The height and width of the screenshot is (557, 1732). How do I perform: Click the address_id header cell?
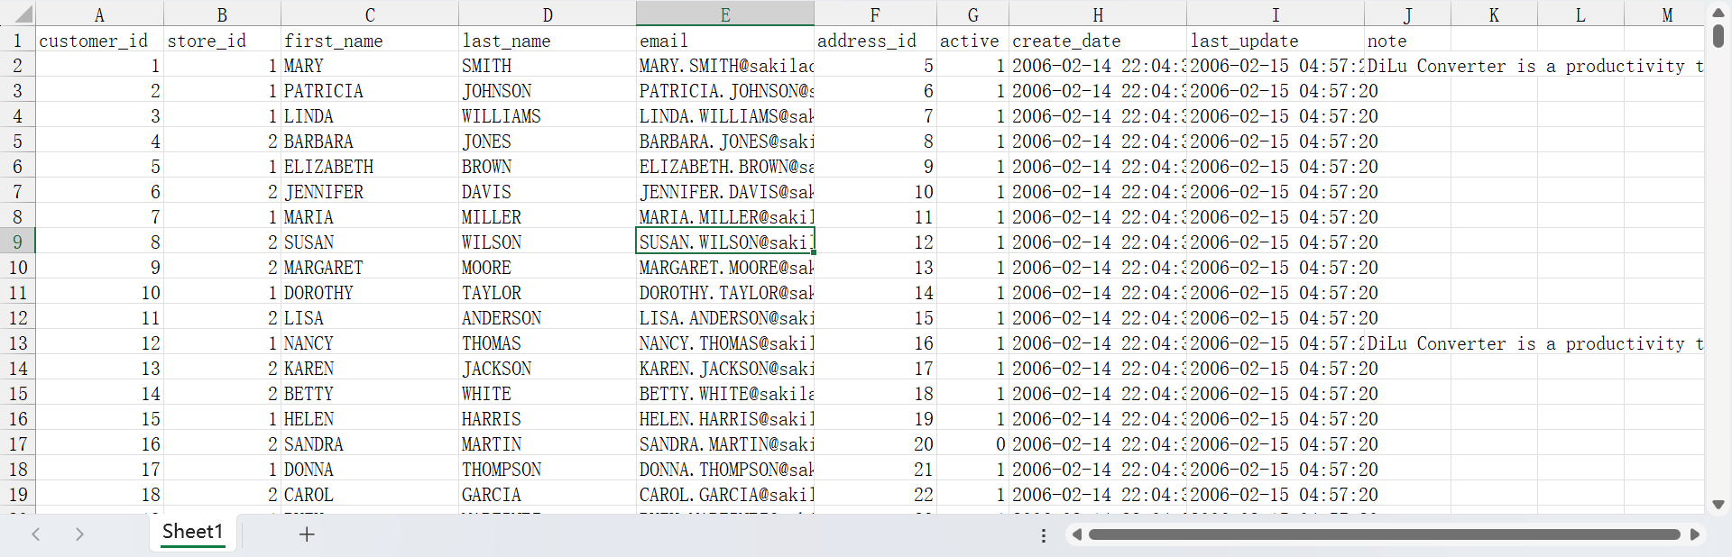pos(875,40)
